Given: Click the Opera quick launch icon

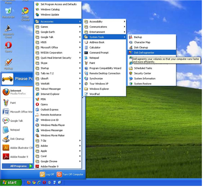Looking at the screenshot, I should click(x=44, y=183).
